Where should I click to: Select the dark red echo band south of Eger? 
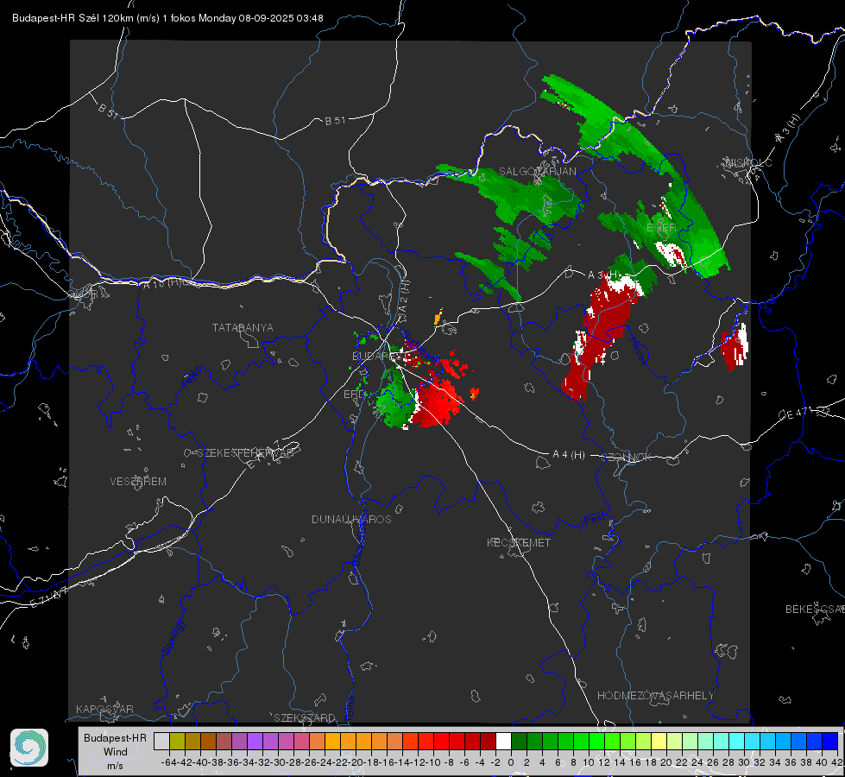point(599,334)
